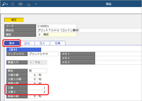Click the 単位 field containing 枚
Viewport: 142px width, 101px height.
37,71
